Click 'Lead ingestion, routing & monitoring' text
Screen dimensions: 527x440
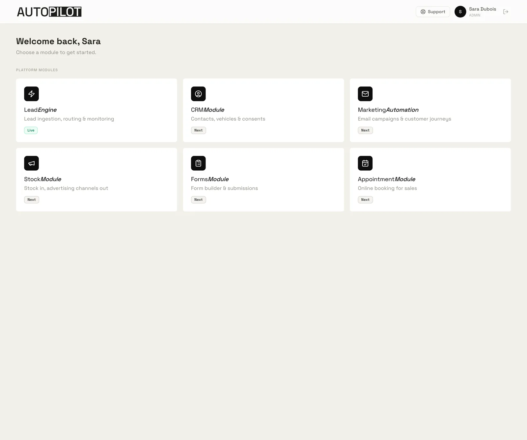pyautogui.click(x=69, y=119)
